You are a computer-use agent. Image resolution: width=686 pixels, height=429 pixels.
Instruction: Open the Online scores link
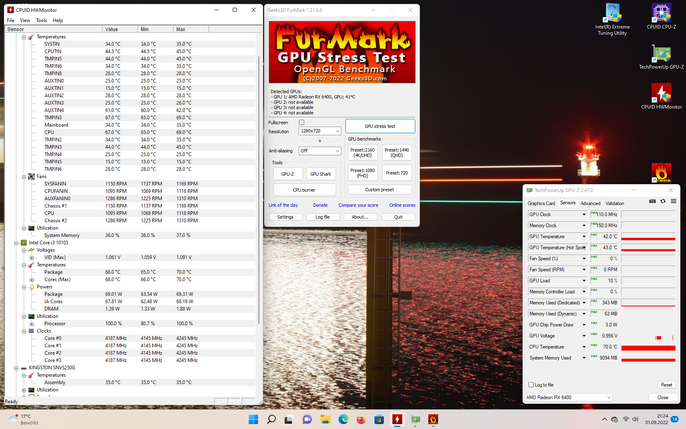tap(402, 205)
